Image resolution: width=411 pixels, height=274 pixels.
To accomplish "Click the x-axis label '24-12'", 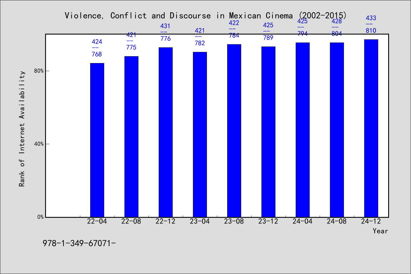I will tap(371, 221).
